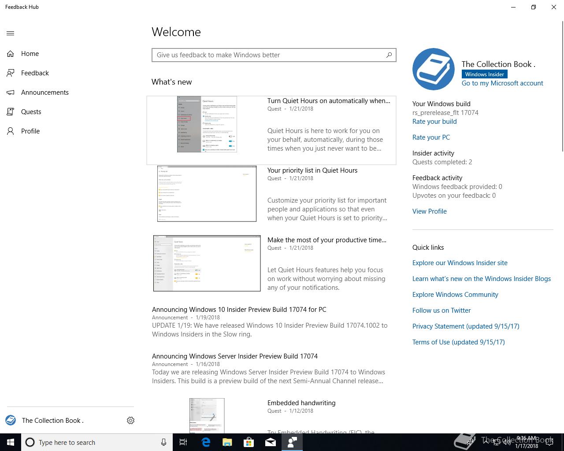Open Announcing Windows 10 Insider Preview Build 17074
Viewport: 564px width, 451px height.
point(239,310)
